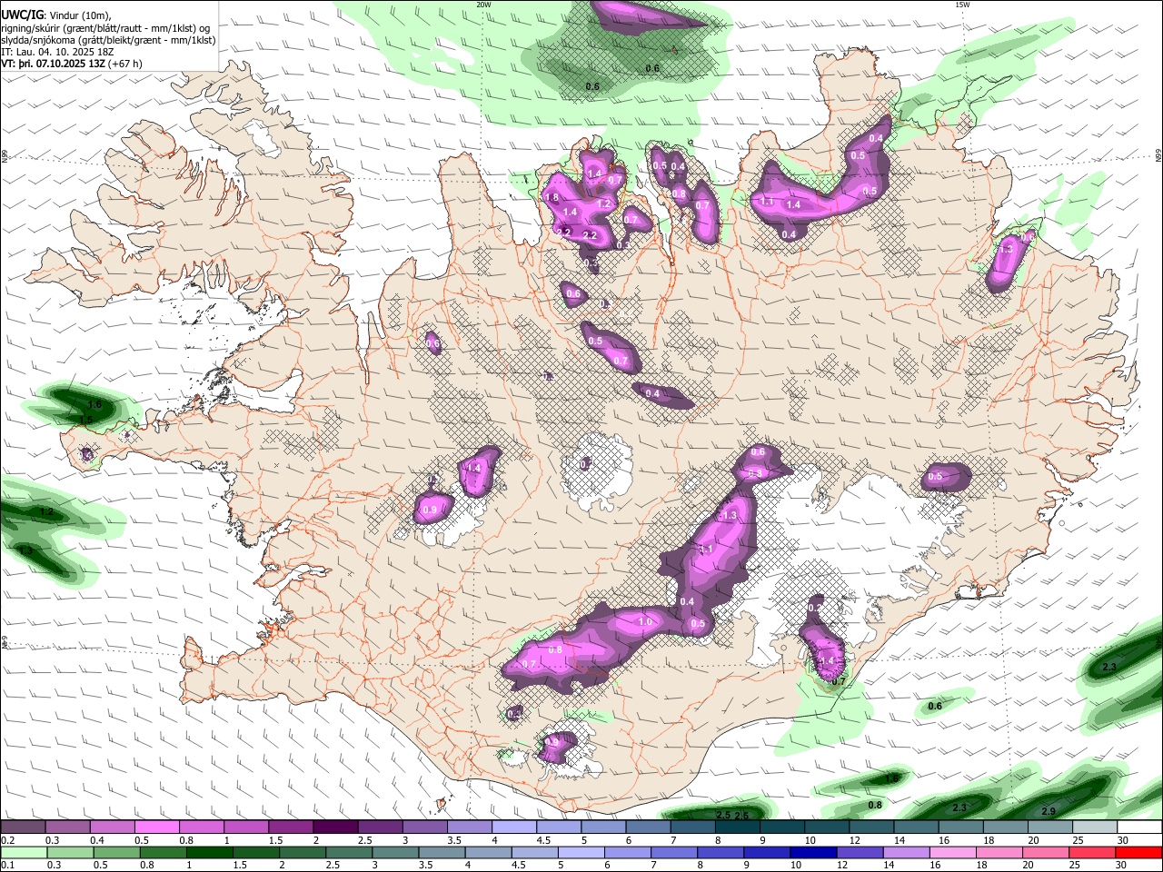Select darkest green rain-scale swatch 1 to 1.5
The height and width of the screenshot is (872, 1163).
point(209,852)
